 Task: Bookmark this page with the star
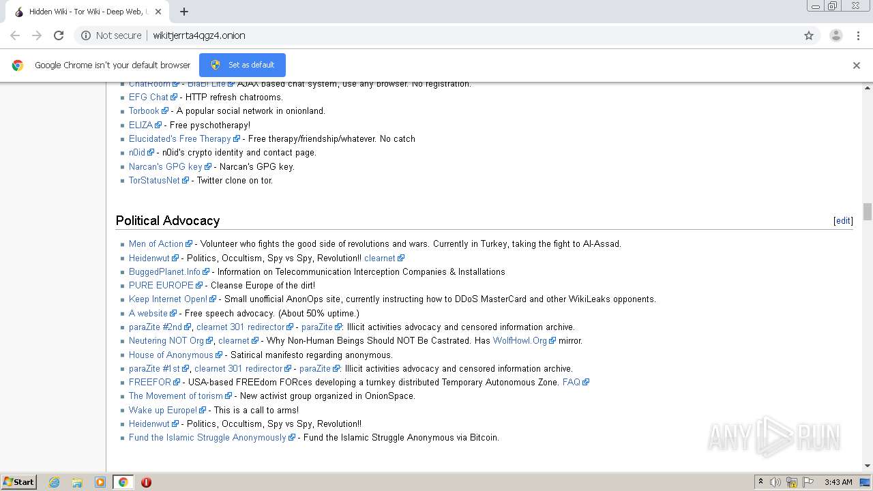point(809,35)
